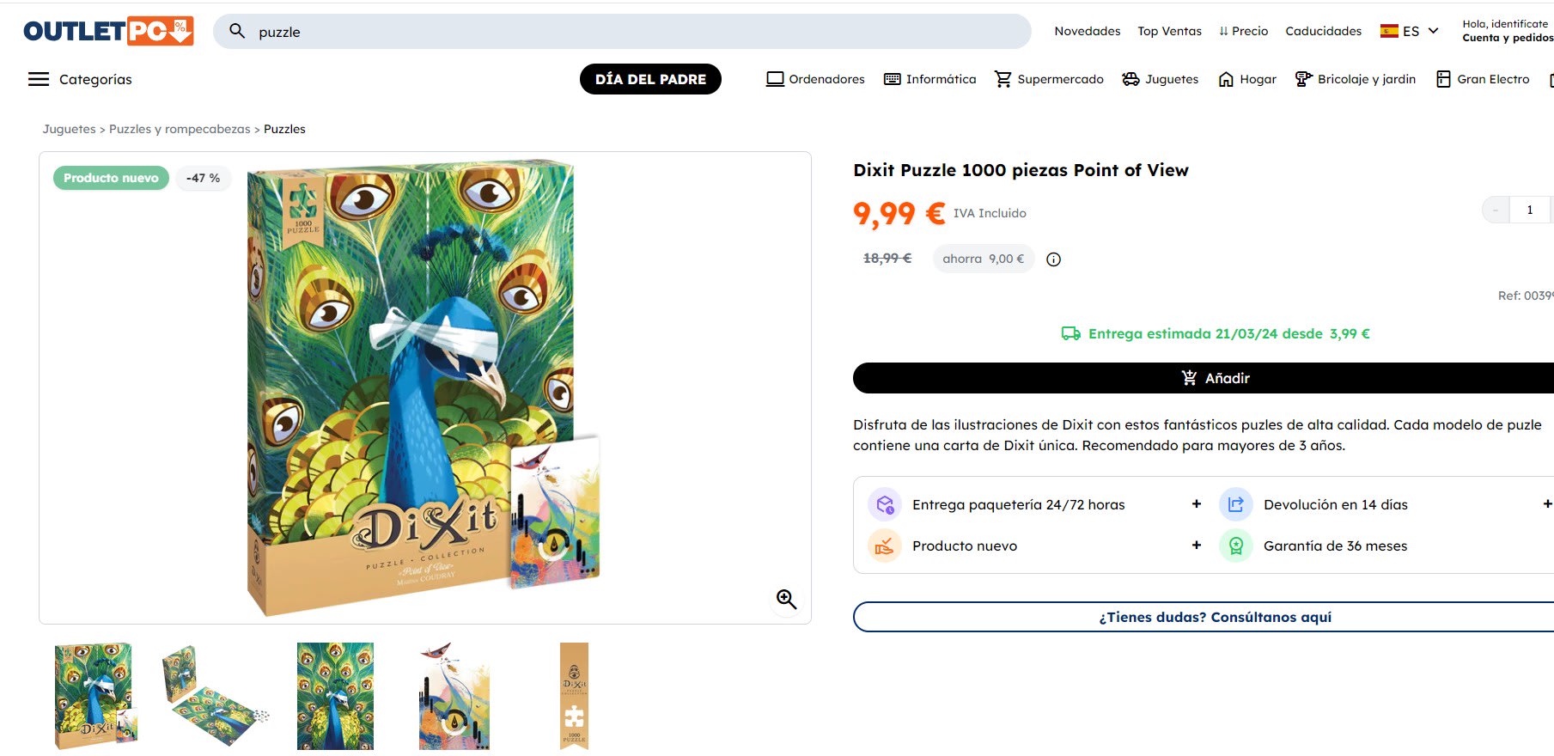Expand the Producto nuevo details
This screenshot has height=756, width=1554.
point(1196,546)
